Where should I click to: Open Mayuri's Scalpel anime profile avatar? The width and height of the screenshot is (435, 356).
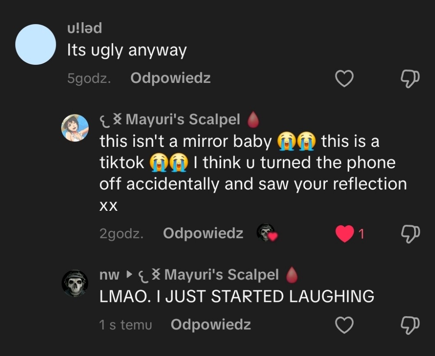(75, 128)
